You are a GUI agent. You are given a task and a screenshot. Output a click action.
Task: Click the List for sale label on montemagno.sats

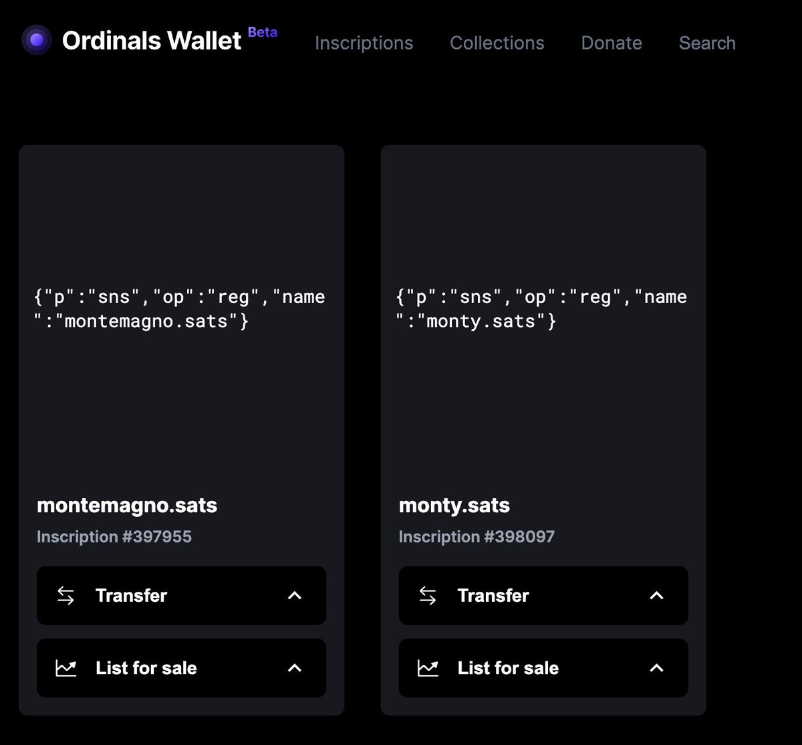click(146, 667)
